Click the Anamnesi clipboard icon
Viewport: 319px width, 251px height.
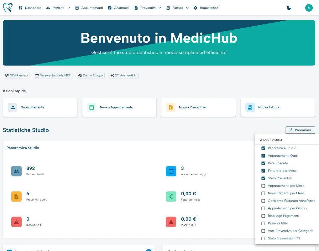pos(110,8)
